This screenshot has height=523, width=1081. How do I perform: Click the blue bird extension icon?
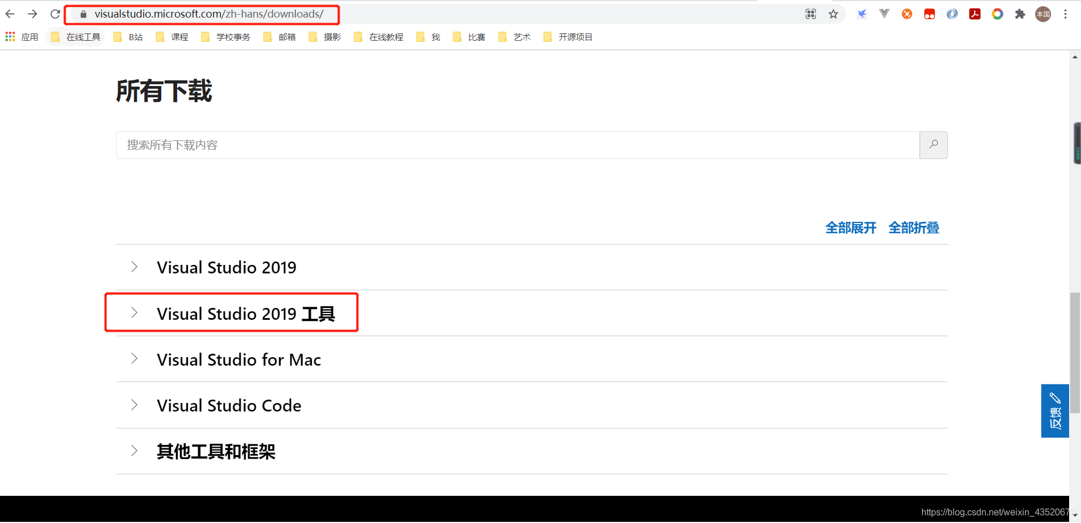pos(861,14)
